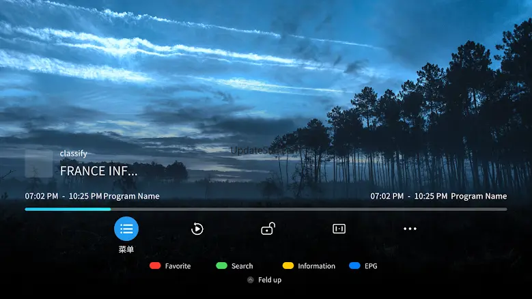Image resolution: width=532 pixels, height=299 pixels.
Task: Click the red Favorite color button
Action: pos(155,266)
